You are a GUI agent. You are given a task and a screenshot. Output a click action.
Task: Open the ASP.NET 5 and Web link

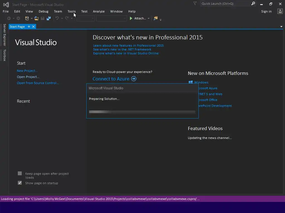tap(210, 94)
